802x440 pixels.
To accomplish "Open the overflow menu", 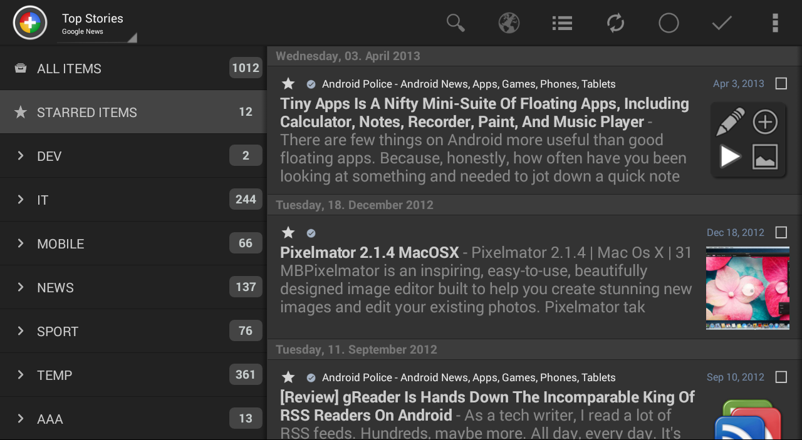I will pyautogui.click(x=774, y=23).
